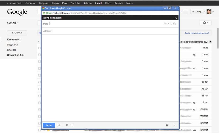Open Enviados folder

(12, 50)
